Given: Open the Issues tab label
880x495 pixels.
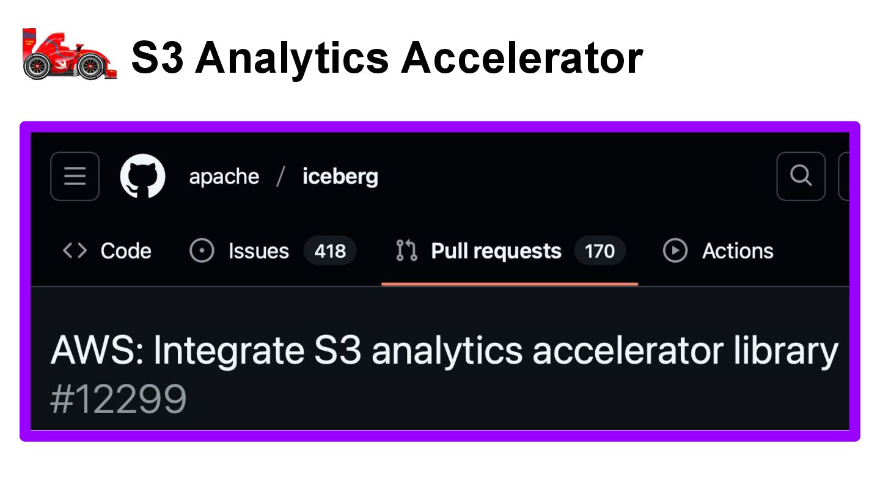Looking at the screenshot, I should click(x=258, y=251).
